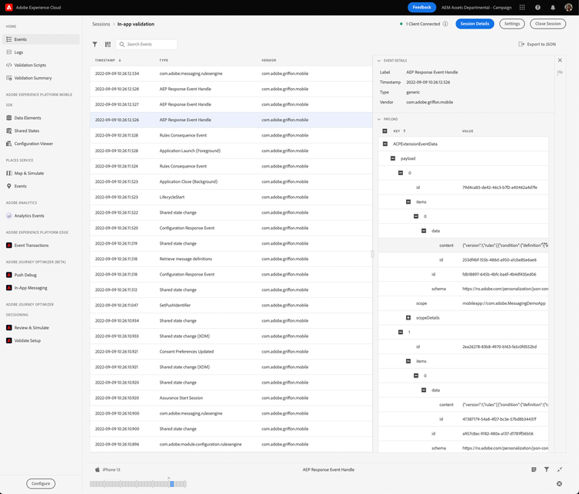Image resolution: width=579 pixels, height=494 pixels.
Task: Collapse the ACPExtensionEventData node
Action: tap(385, 144)
